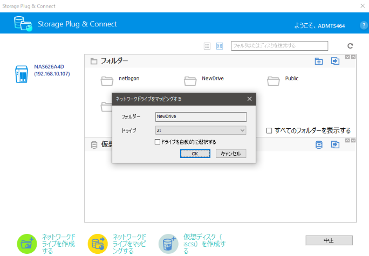
Task: Click the create virtual disk (iSCSI) icon
Action: (x=168, y=244)
